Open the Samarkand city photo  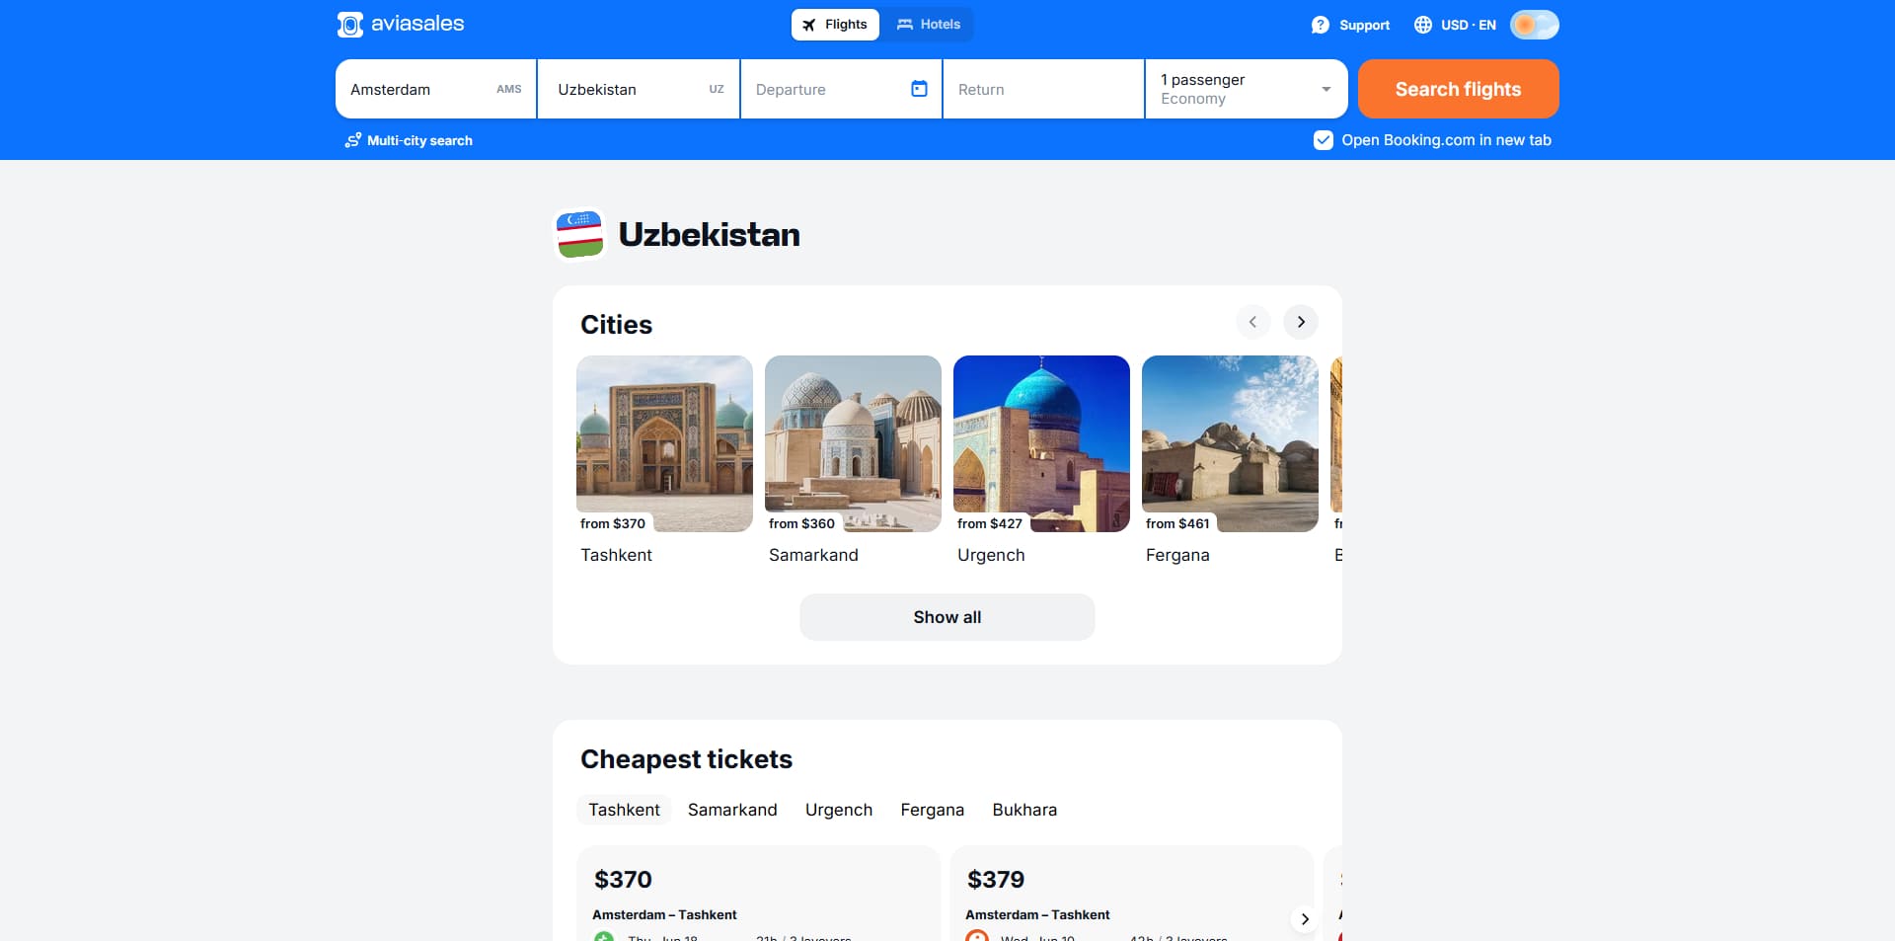853,443
